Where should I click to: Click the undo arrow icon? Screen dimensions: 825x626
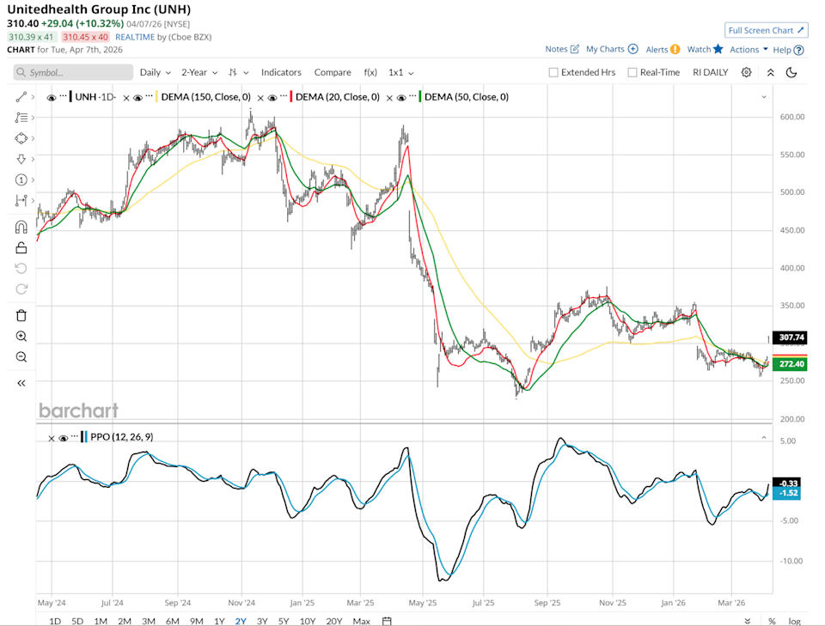(21, 268)
